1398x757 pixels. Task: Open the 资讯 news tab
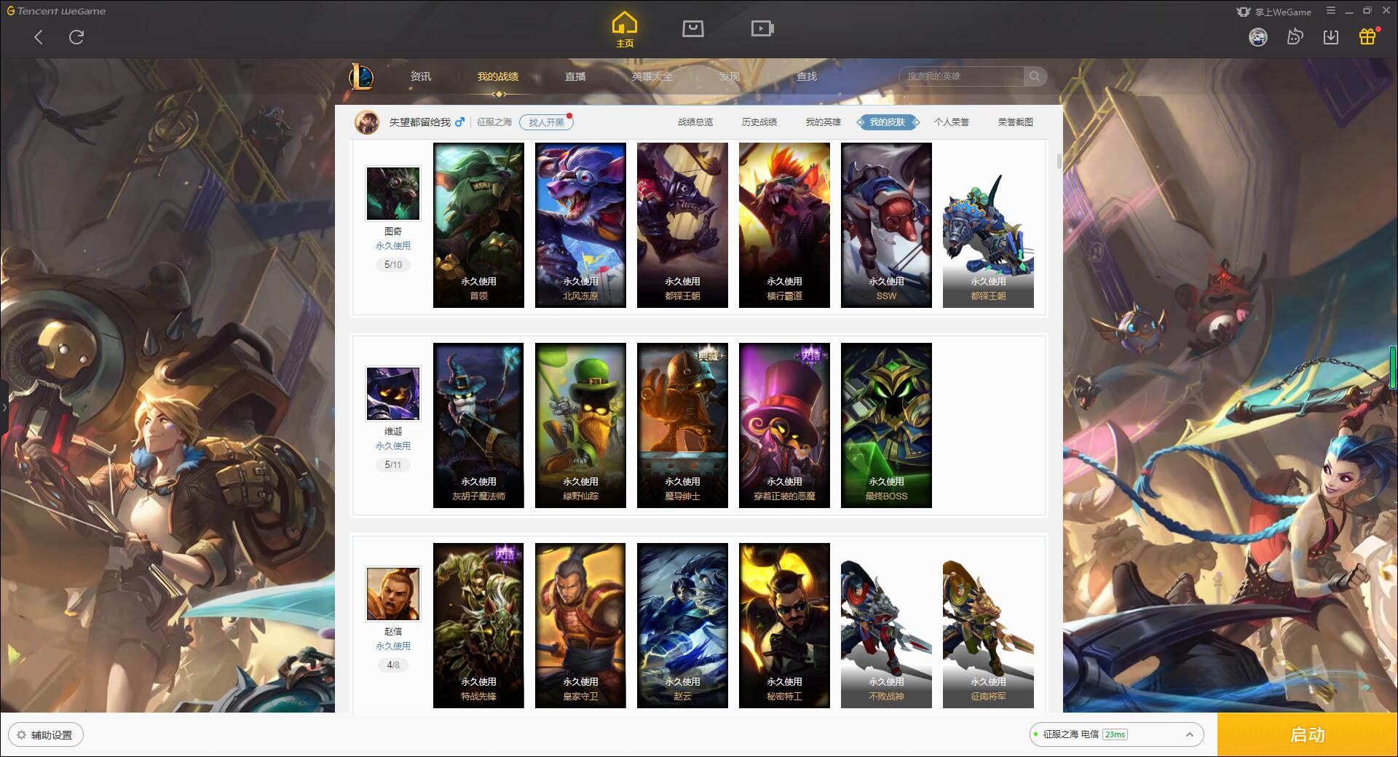click(x=420, y=76)
